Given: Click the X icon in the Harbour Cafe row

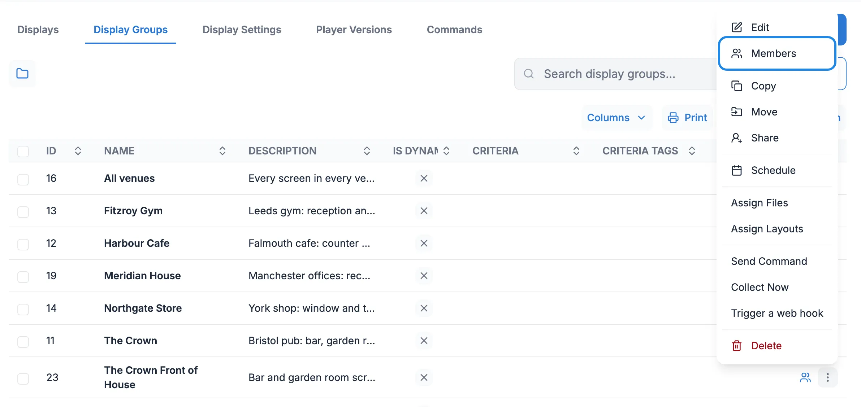Looking at the screenshot, I should point(424,243).
